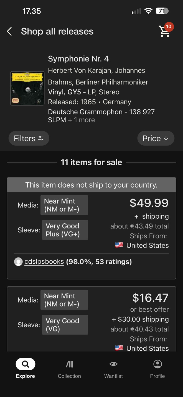Tap the cellular signal status icon
Screen dimensions: 183x397
coord(136,11)
